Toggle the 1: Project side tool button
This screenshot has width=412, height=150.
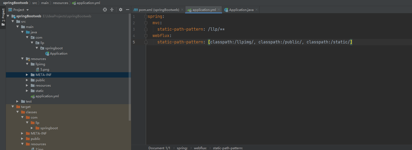click(3, 18)
